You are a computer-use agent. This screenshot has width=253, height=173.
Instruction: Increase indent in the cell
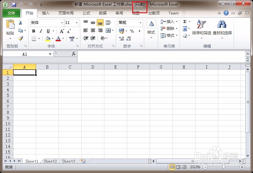(93, 38)
